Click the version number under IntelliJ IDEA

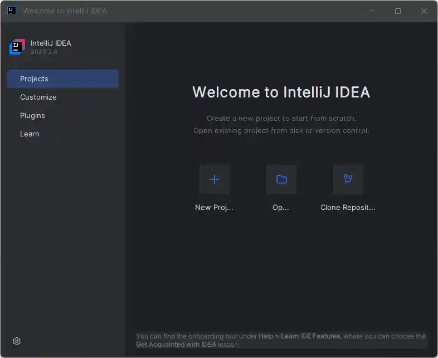pos(44,52)
